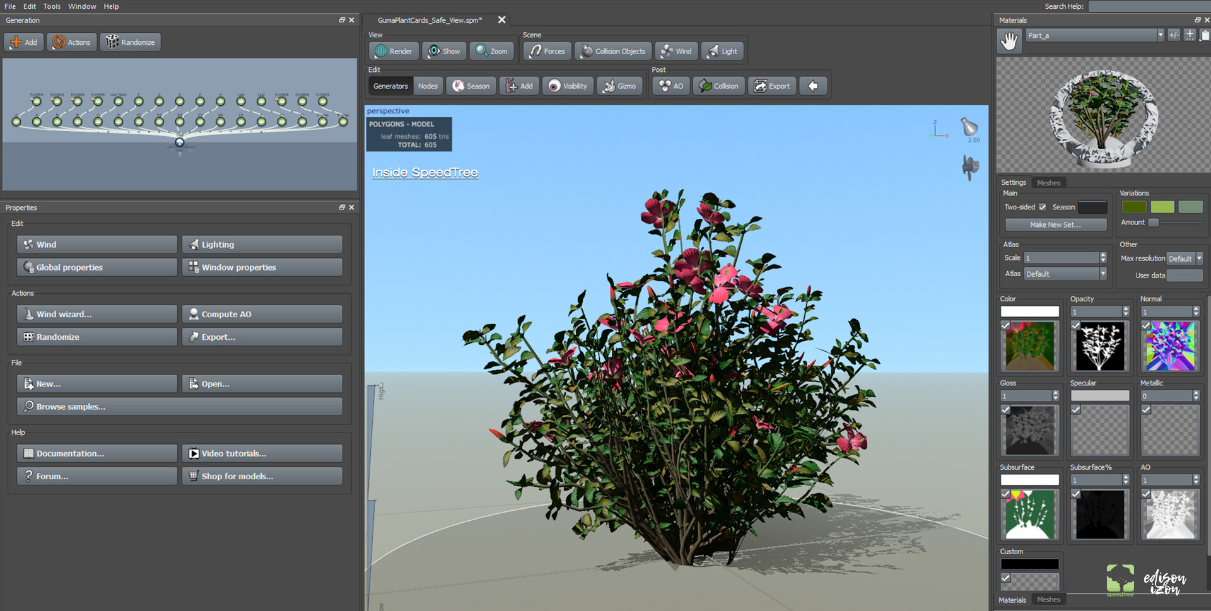Open the Export post tool
The height and width of the screenshot is (611, 1211).
(772, 86)
